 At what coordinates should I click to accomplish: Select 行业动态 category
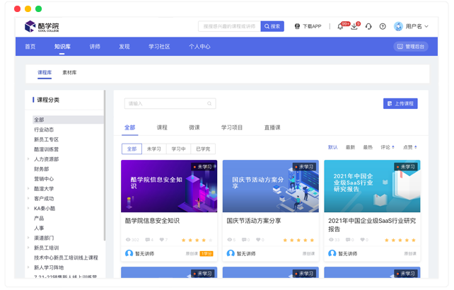(44, 129)
